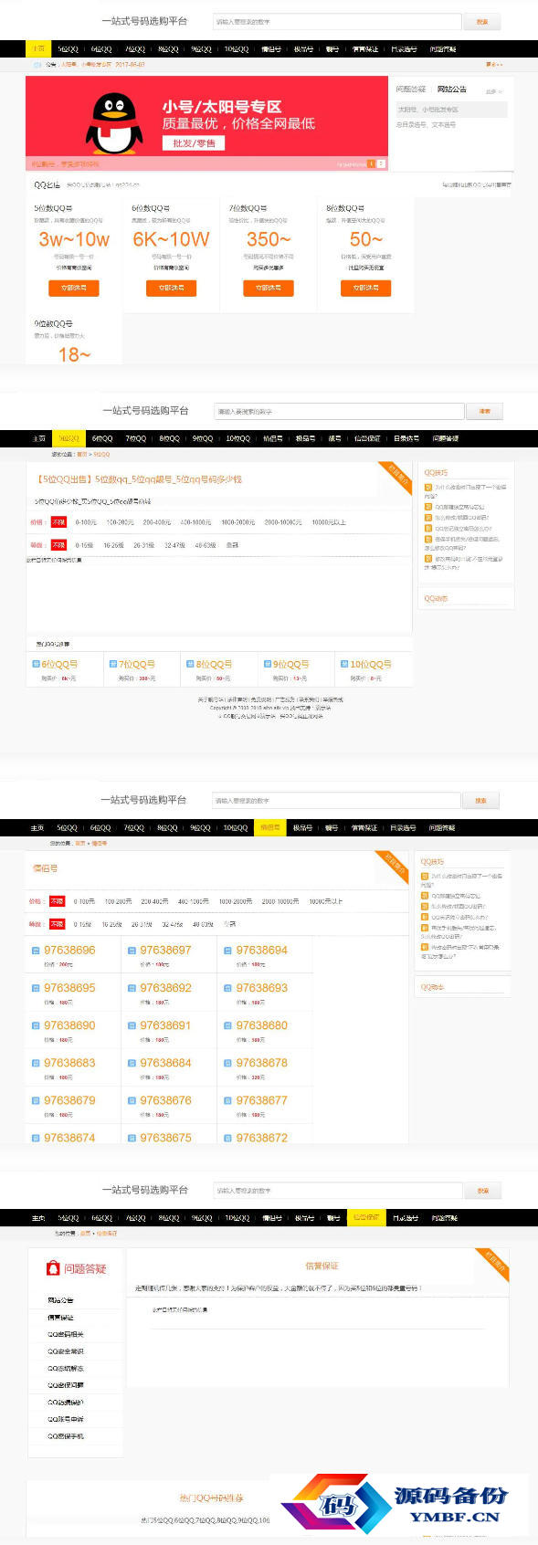Click the number 97638676

[x=165, y=1100]
